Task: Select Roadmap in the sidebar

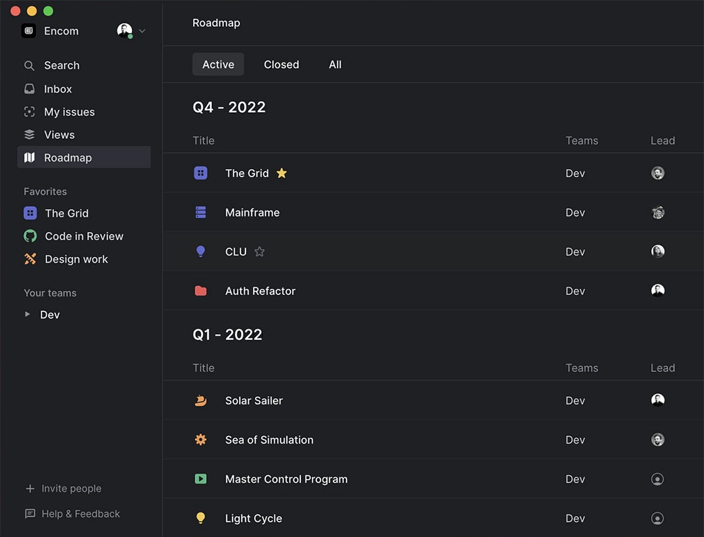Action: [83, 157]
